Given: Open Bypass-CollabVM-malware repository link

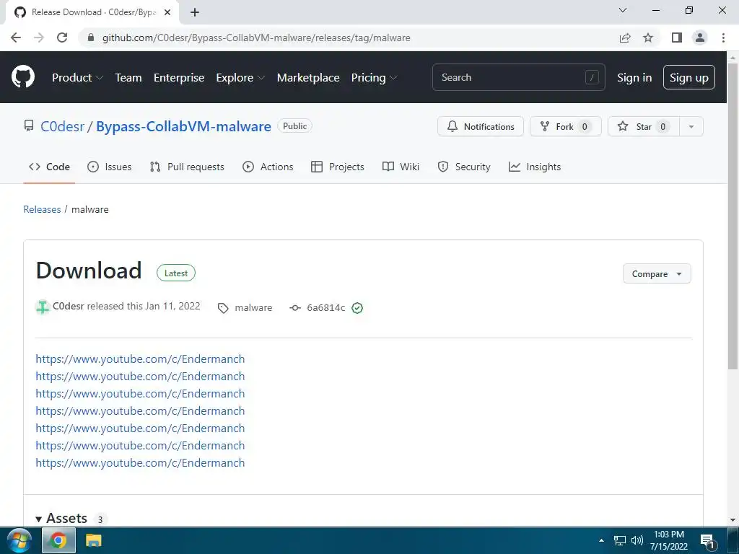Looking at the screenshot, I should (184, 126).
